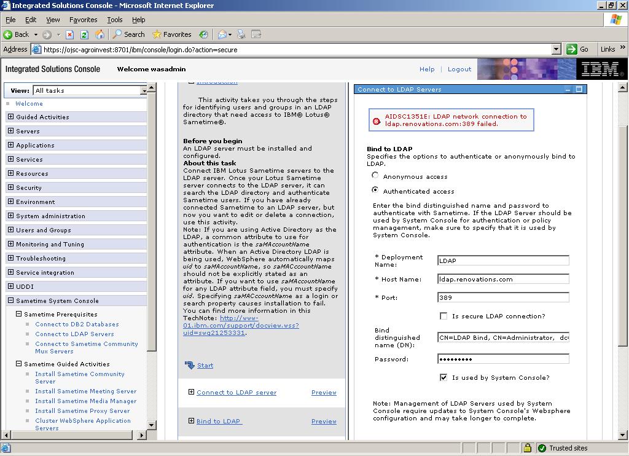The image size is (629, 456).
Task: Click the Go button next to address bar
Action: coord(577,49)
